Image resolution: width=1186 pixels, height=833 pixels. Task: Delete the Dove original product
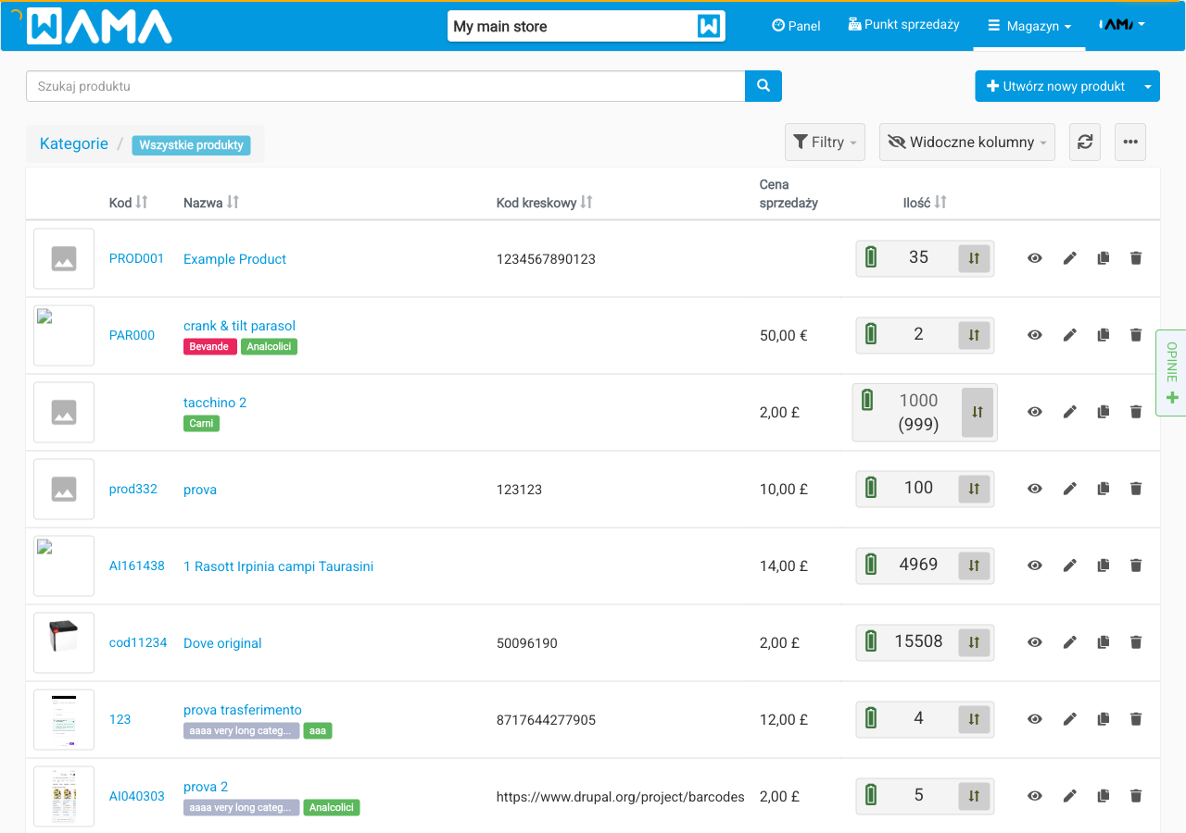(1136, 642)
